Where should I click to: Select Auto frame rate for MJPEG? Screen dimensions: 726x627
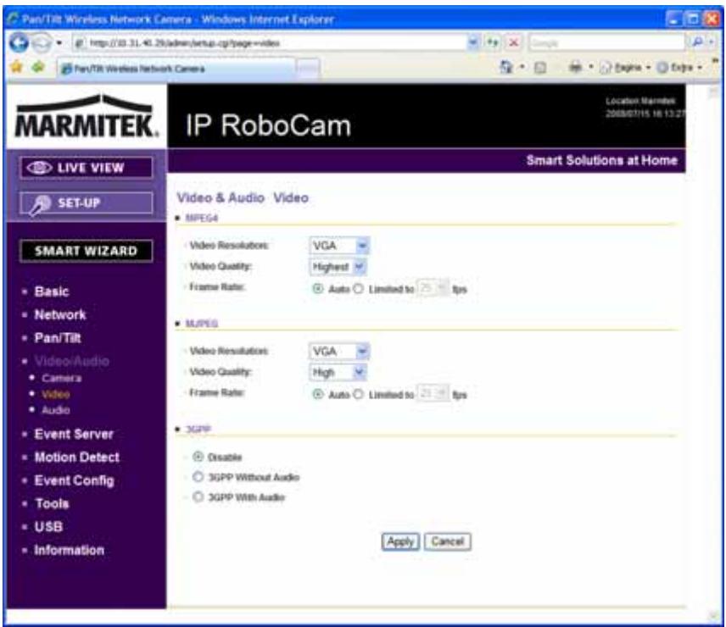317,395
